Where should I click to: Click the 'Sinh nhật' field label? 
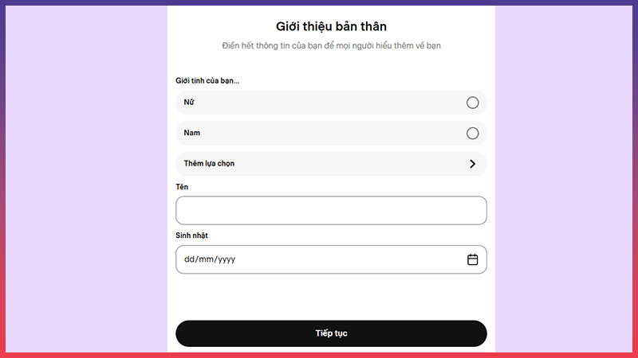pos(191,235)
